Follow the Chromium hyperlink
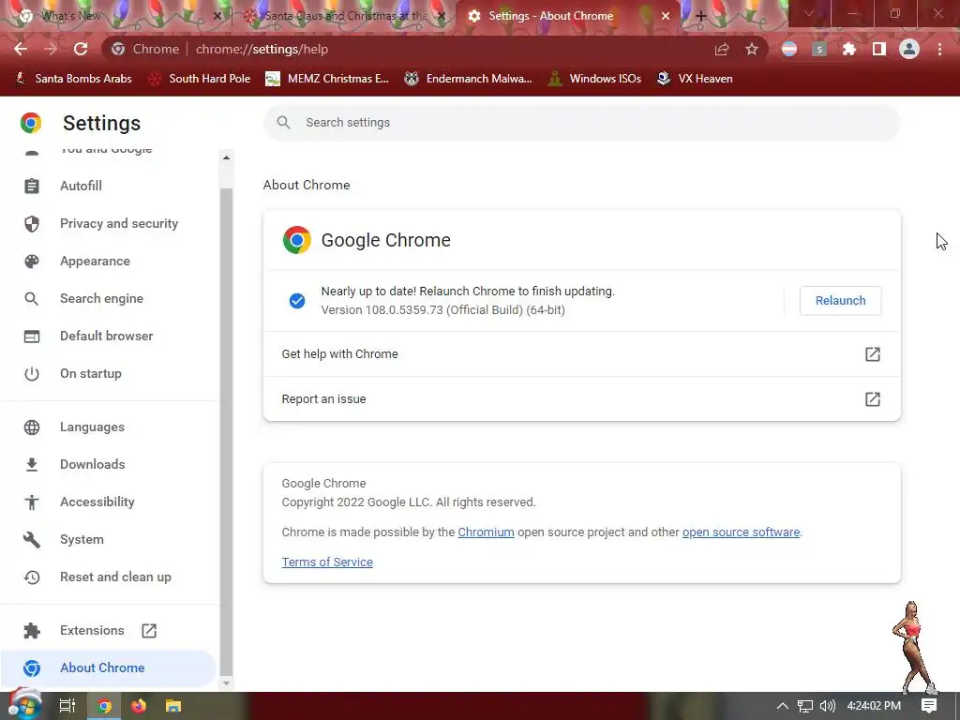960x720 pixels. [487, 532]
